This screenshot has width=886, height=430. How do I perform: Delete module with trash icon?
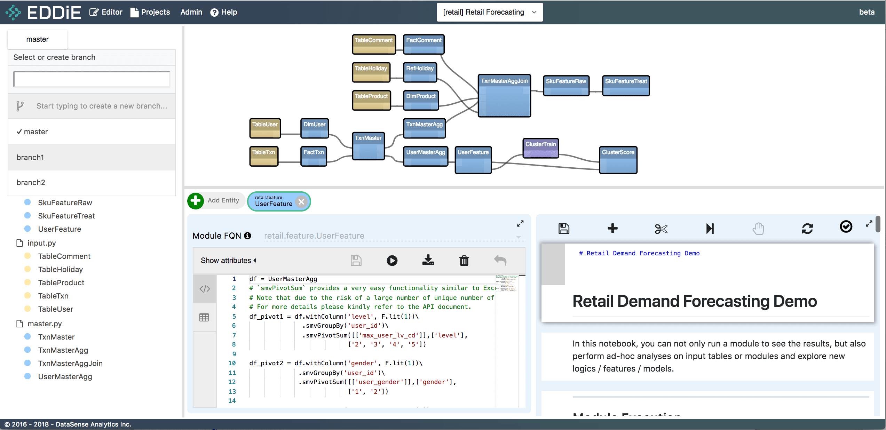[x=464, y=261]
